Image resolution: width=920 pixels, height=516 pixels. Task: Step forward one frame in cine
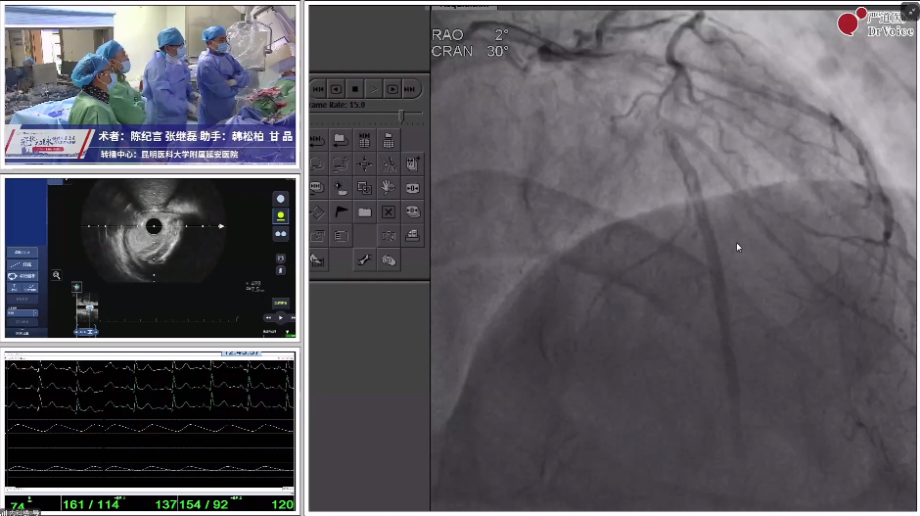(391, 89)
